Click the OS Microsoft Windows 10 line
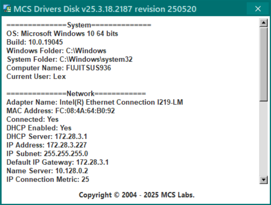 pos(62,33)
